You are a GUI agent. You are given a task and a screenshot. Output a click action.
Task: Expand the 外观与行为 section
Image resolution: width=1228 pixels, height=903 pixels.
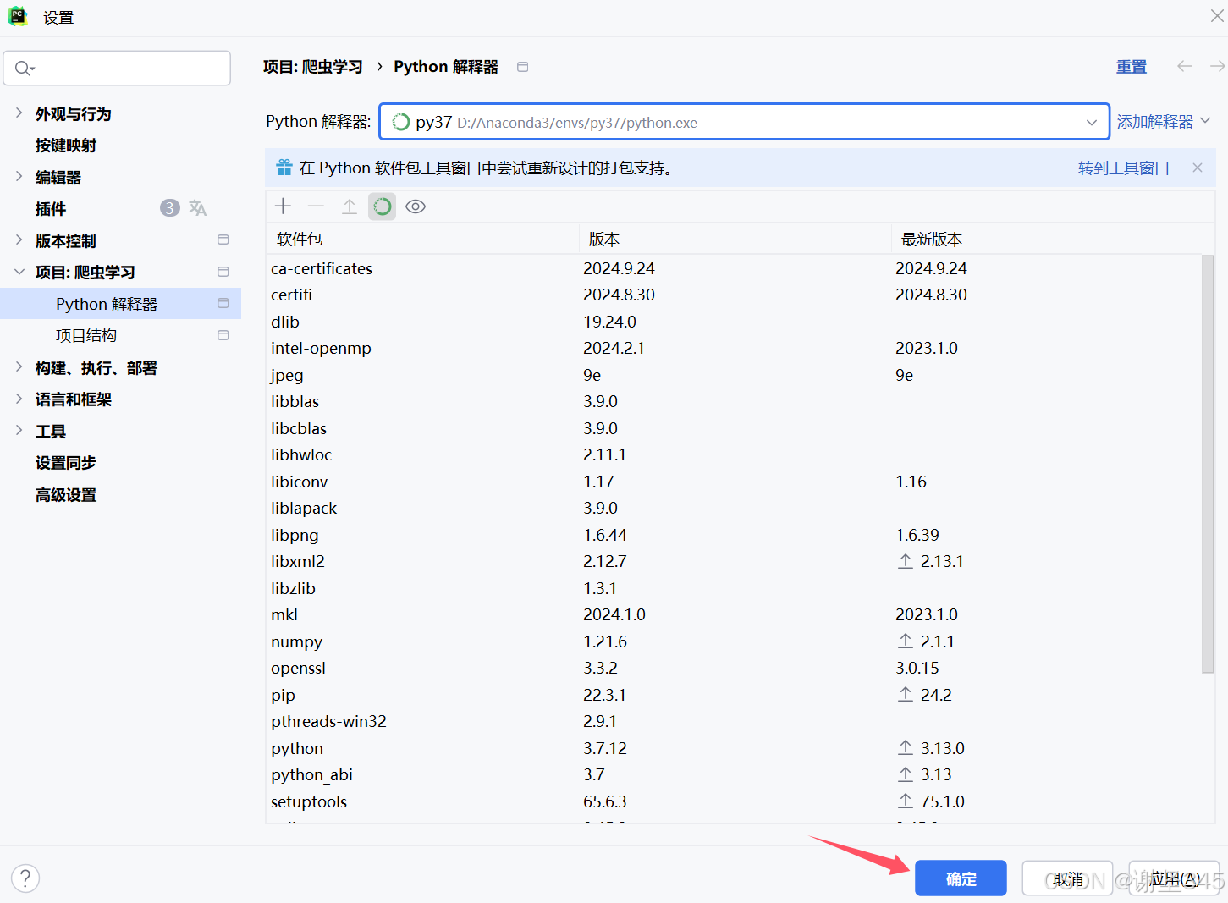19,113
